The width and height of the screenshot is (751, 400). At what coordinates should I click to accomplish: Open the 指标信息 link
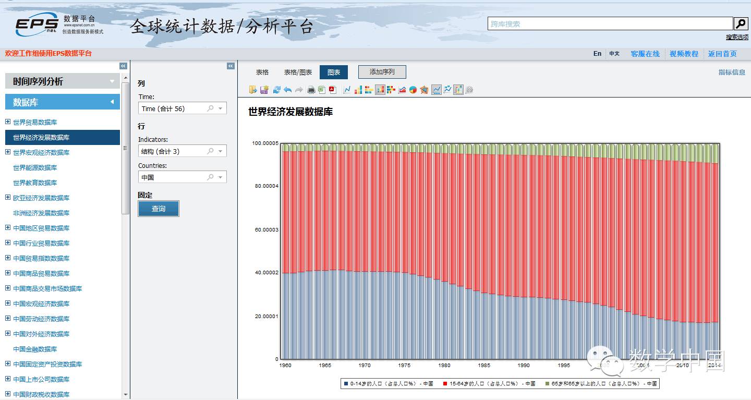pos(732,72)
